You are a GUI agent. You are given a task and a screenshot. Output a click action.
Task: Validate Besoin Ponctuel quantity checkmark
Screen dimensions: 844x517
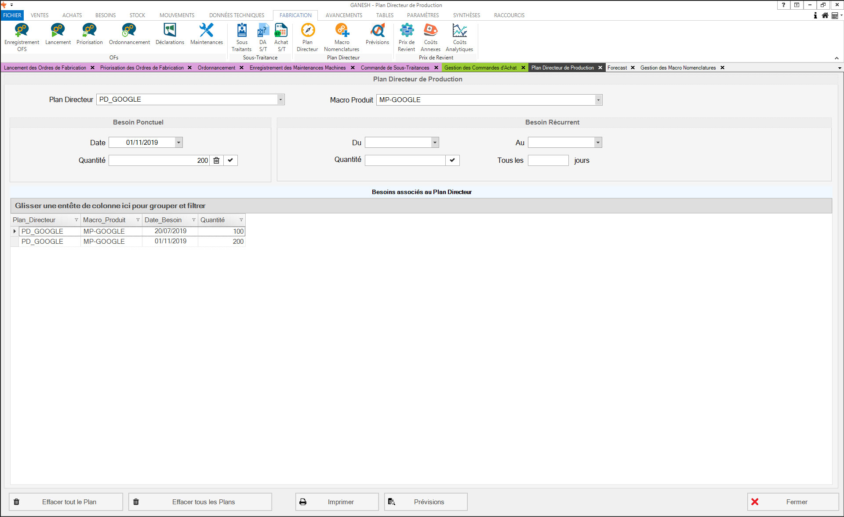pyautogui.click(x=230, y=161)
